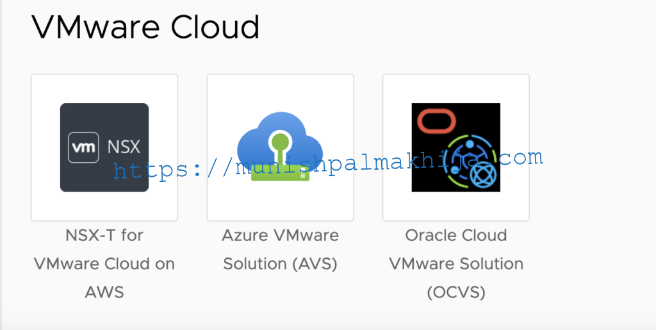Open the Oracle Cloud VMware Solution (OCVS) label
656x330 pixels.
(x=456, y=264)
